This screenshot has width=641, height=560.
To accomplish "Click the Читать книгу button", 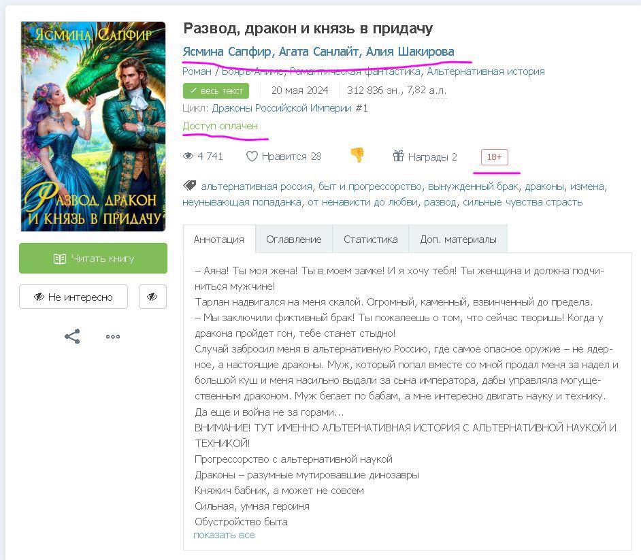I will tap(93, 259).
